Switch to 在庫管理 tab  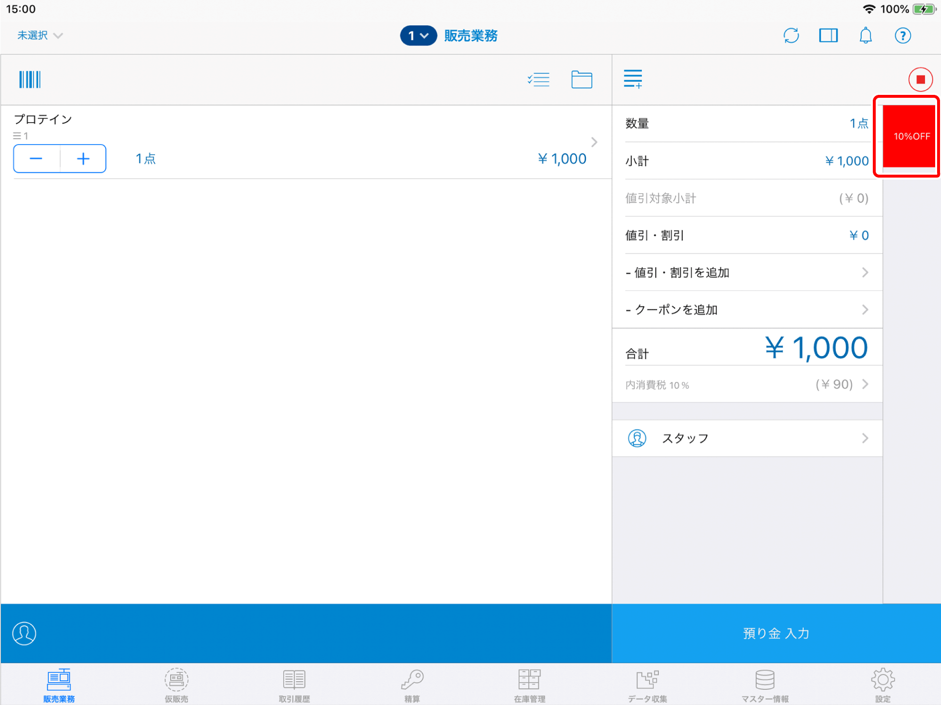[529, 686]
